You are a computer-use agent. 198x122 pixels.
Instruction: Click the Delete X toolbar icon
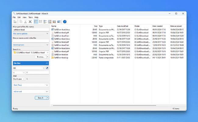[x=30, y=22]
